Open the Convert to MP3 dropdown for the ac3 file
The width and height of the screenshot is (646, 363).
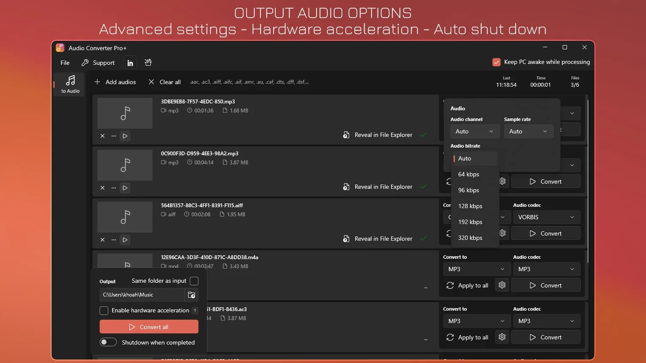point(477,321)
